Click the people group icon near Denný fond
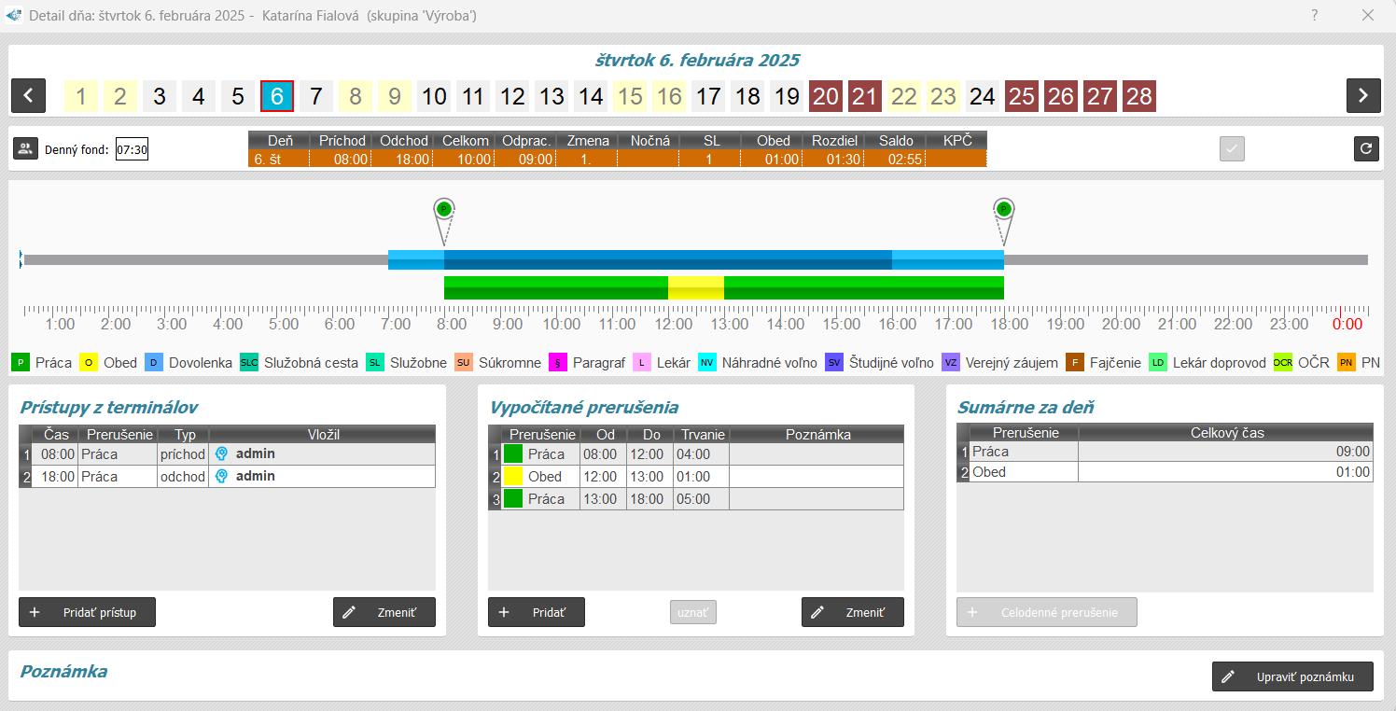Image resolution: width=1396 pixels, height=711 pixels. [x=25, y=149]
